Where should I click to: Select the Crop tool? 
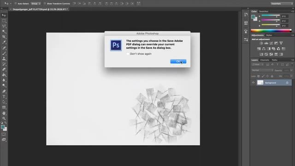tap(4, 37)
